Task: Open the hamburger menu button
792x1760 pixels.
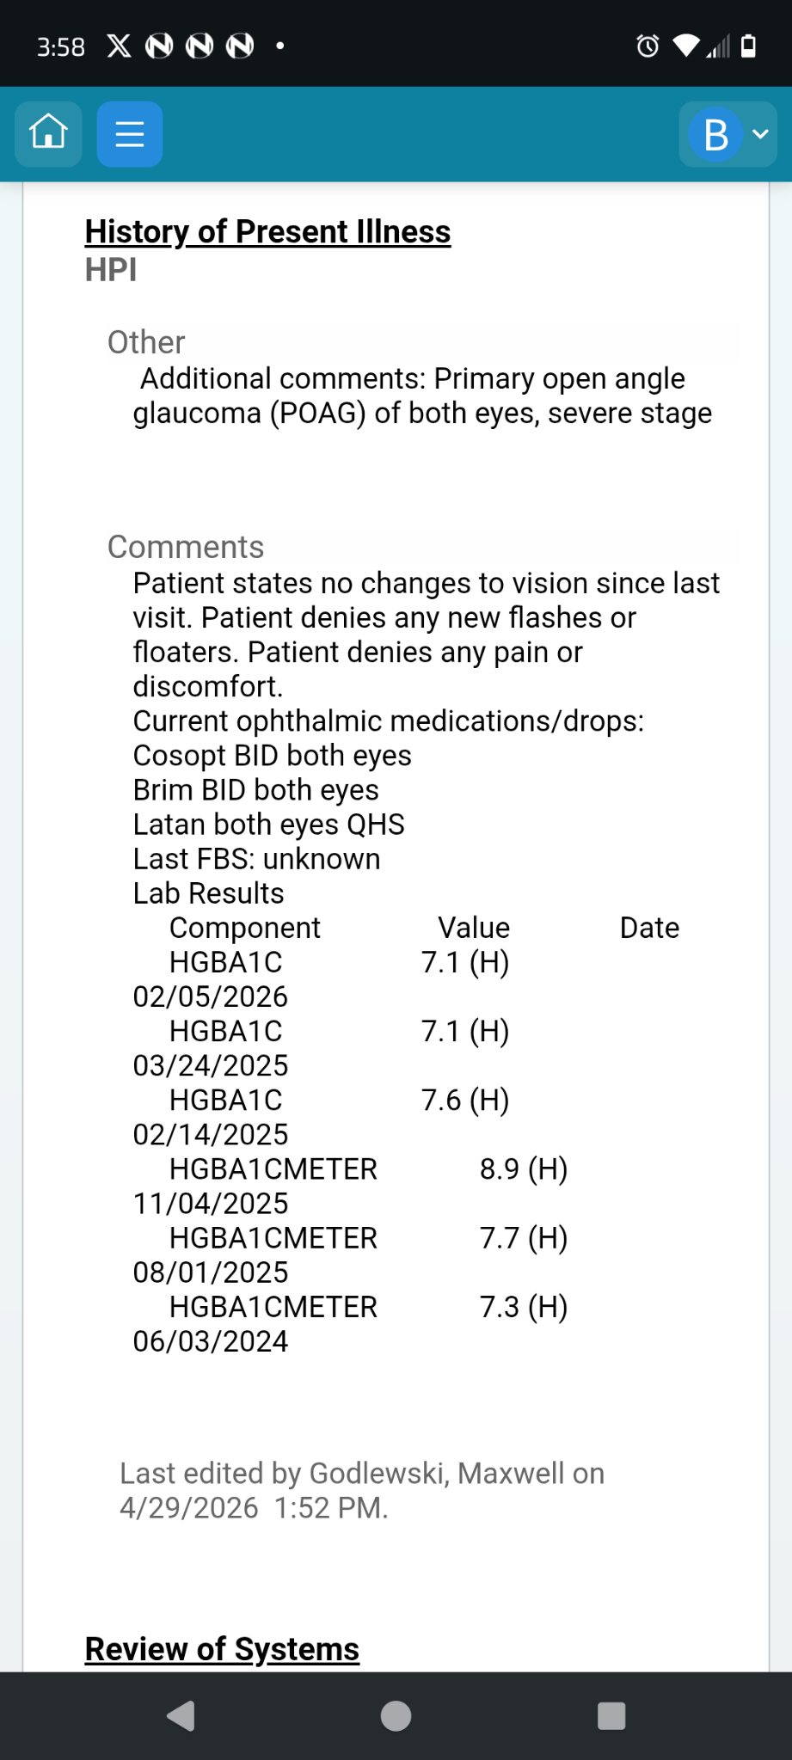Action: [130, 134]
